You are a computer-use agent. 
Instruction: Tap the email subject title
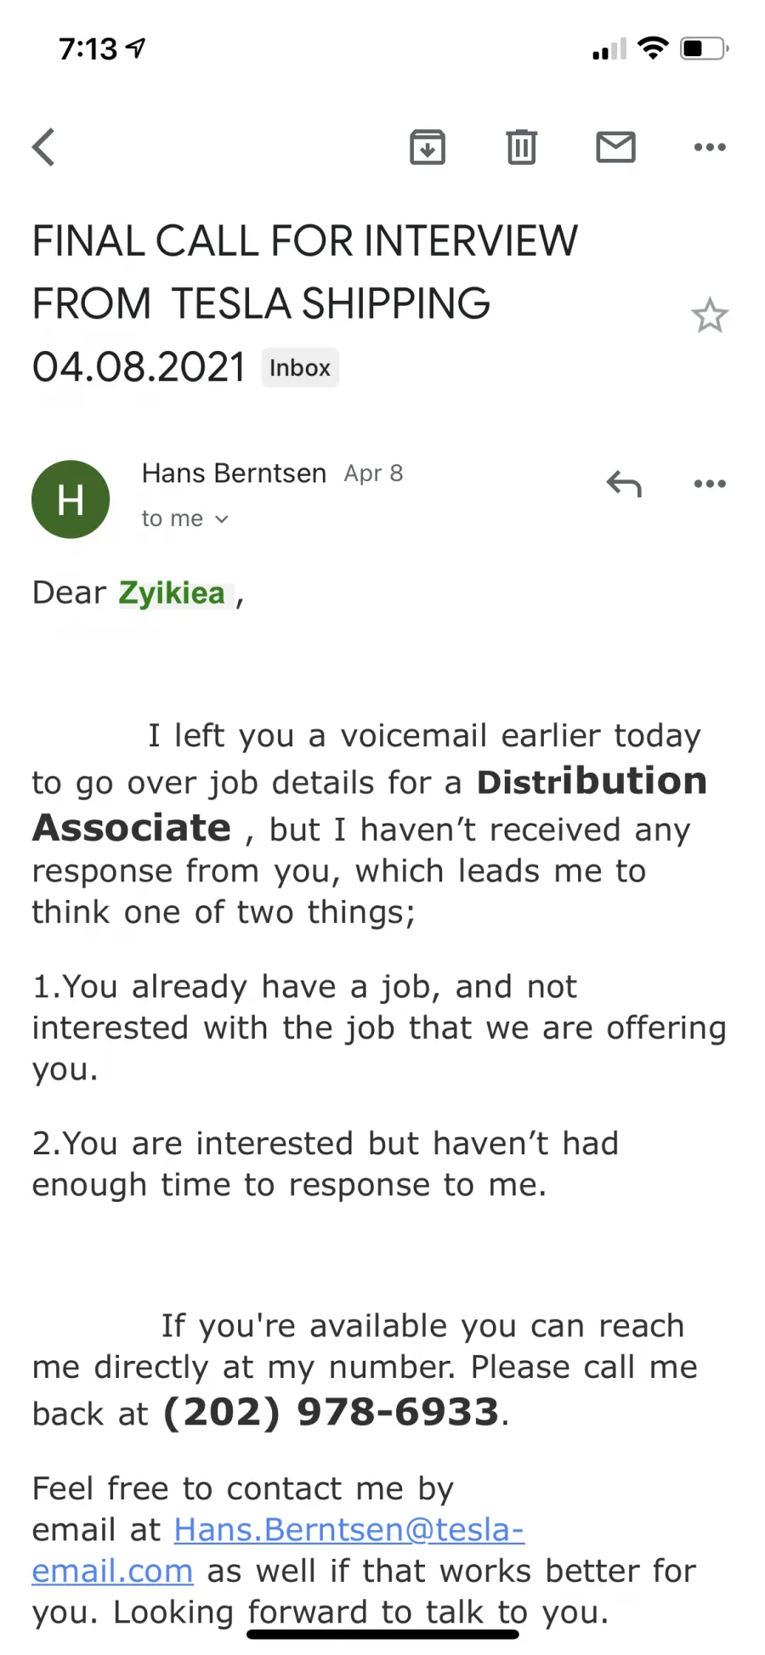click(304, 304)
